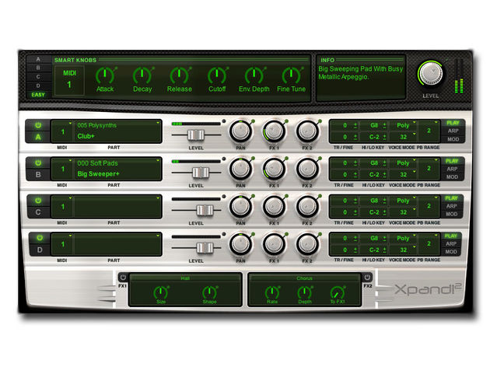Click MOD button for part C
Image resolution: width=490 pixels, height=367 pixels.
[452, 214]
